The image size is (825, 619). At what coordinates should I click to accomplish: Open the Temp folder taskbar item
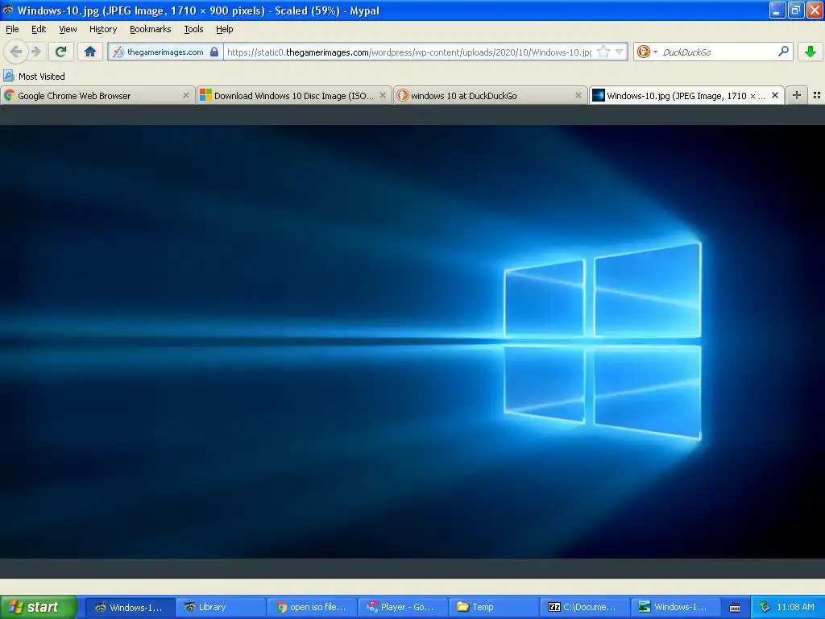pos(494,607)
